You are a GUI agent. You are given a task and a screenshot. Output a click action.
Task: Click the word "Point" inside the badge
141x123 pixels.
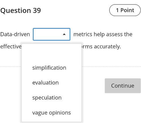point(127,10)
